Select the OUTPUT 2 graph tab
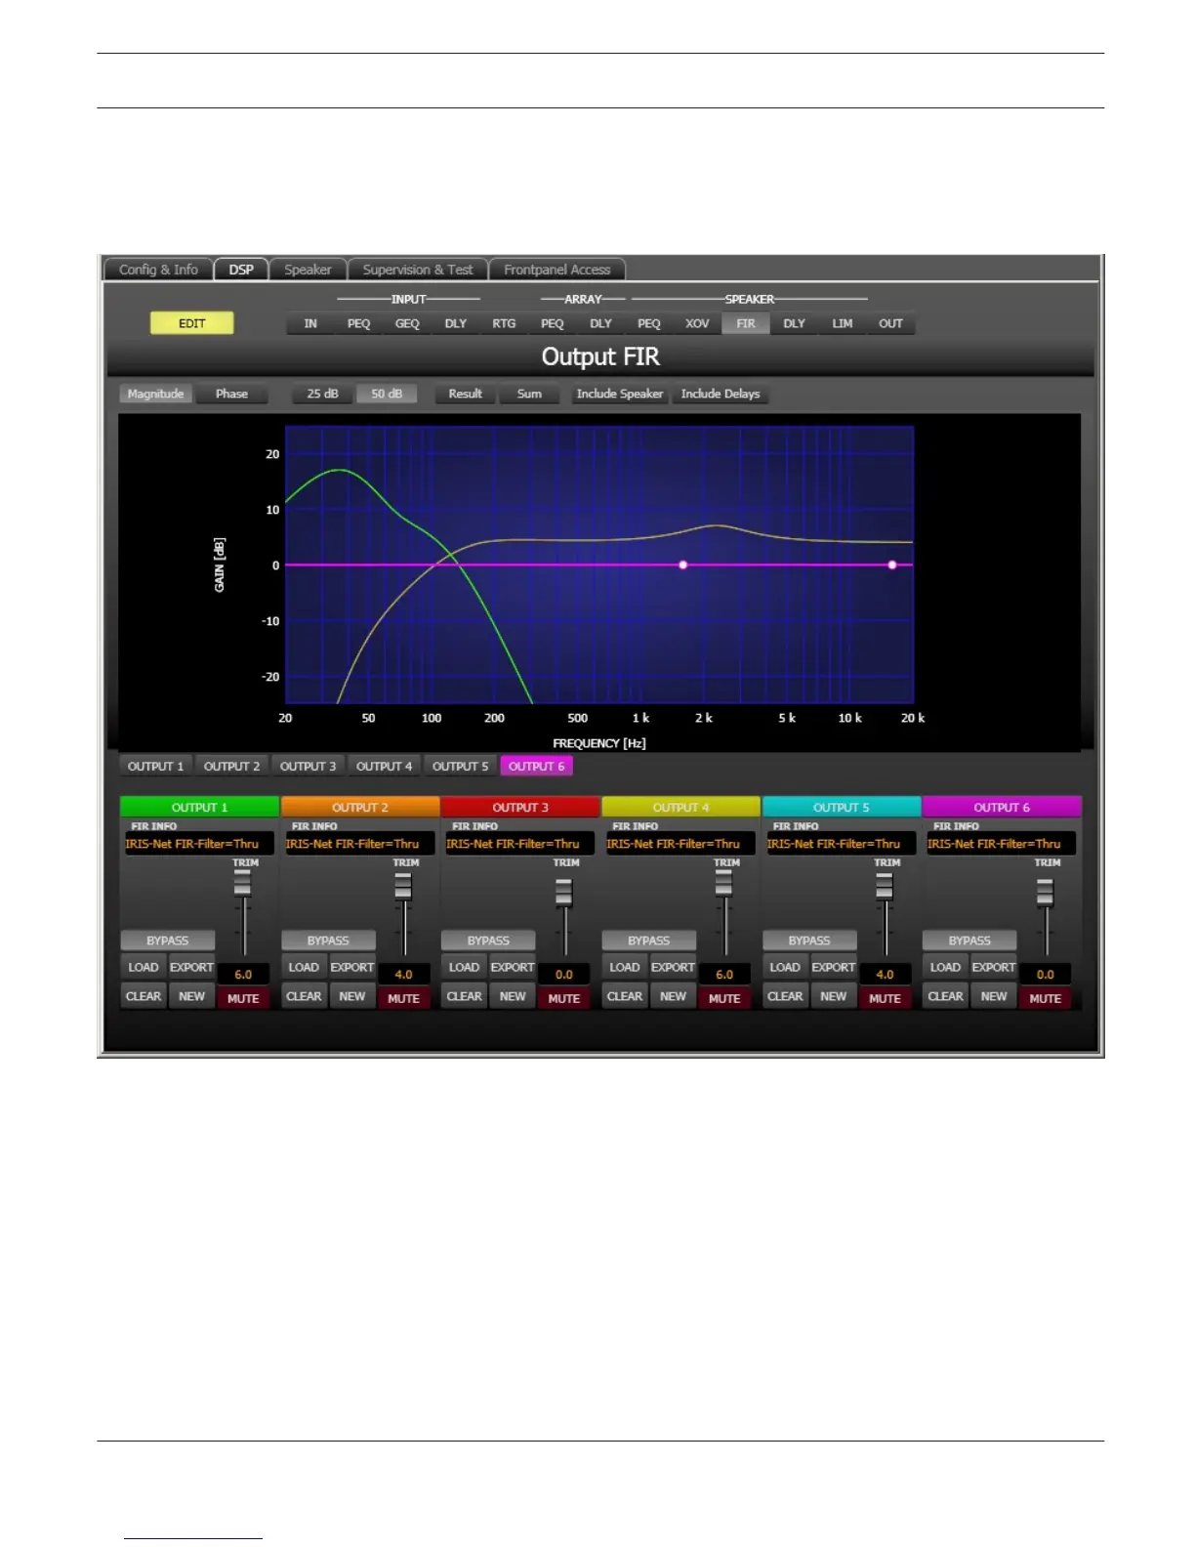Viewport: 1195px width, 1547px height. tap(232, 767)
